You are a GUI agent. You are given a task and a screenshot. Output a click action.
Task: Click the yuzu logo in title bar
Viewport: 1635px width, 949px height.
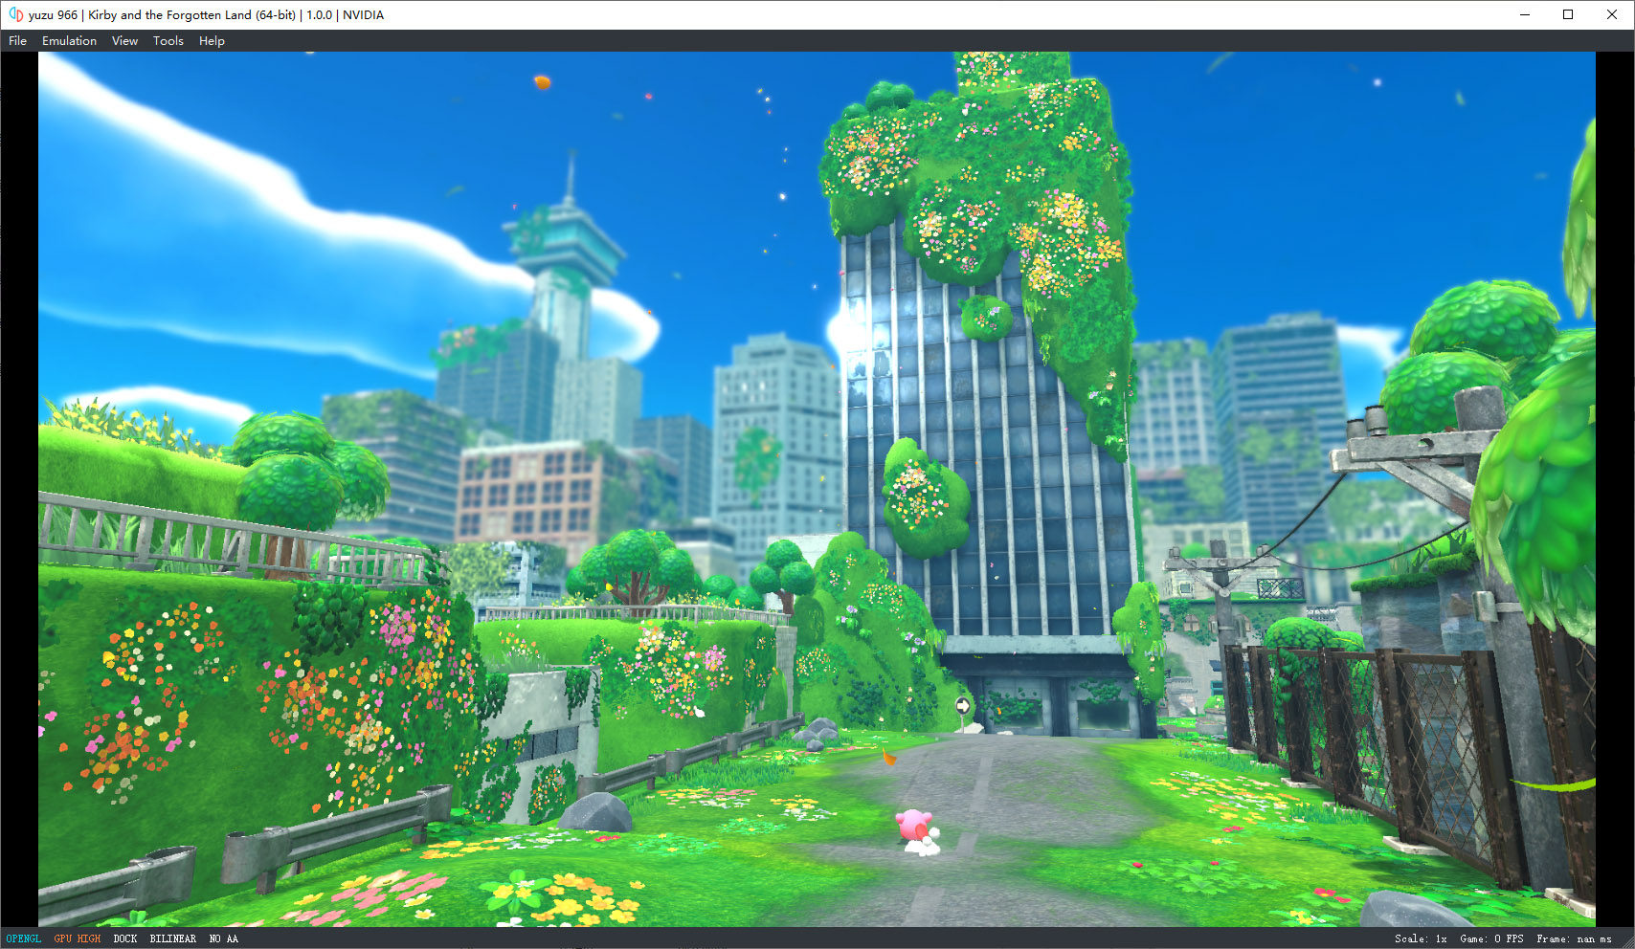[x=15, y=14]
